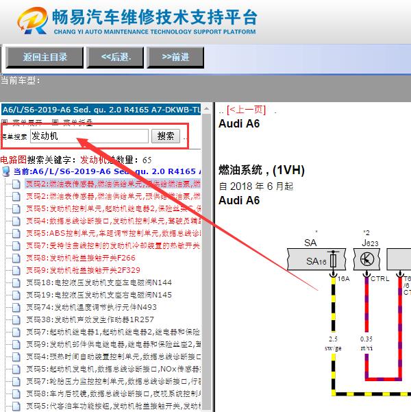Click page icon beside 页码5:代客泊车功能按钮 row
411x412 pixels.
tap(16, 406)
